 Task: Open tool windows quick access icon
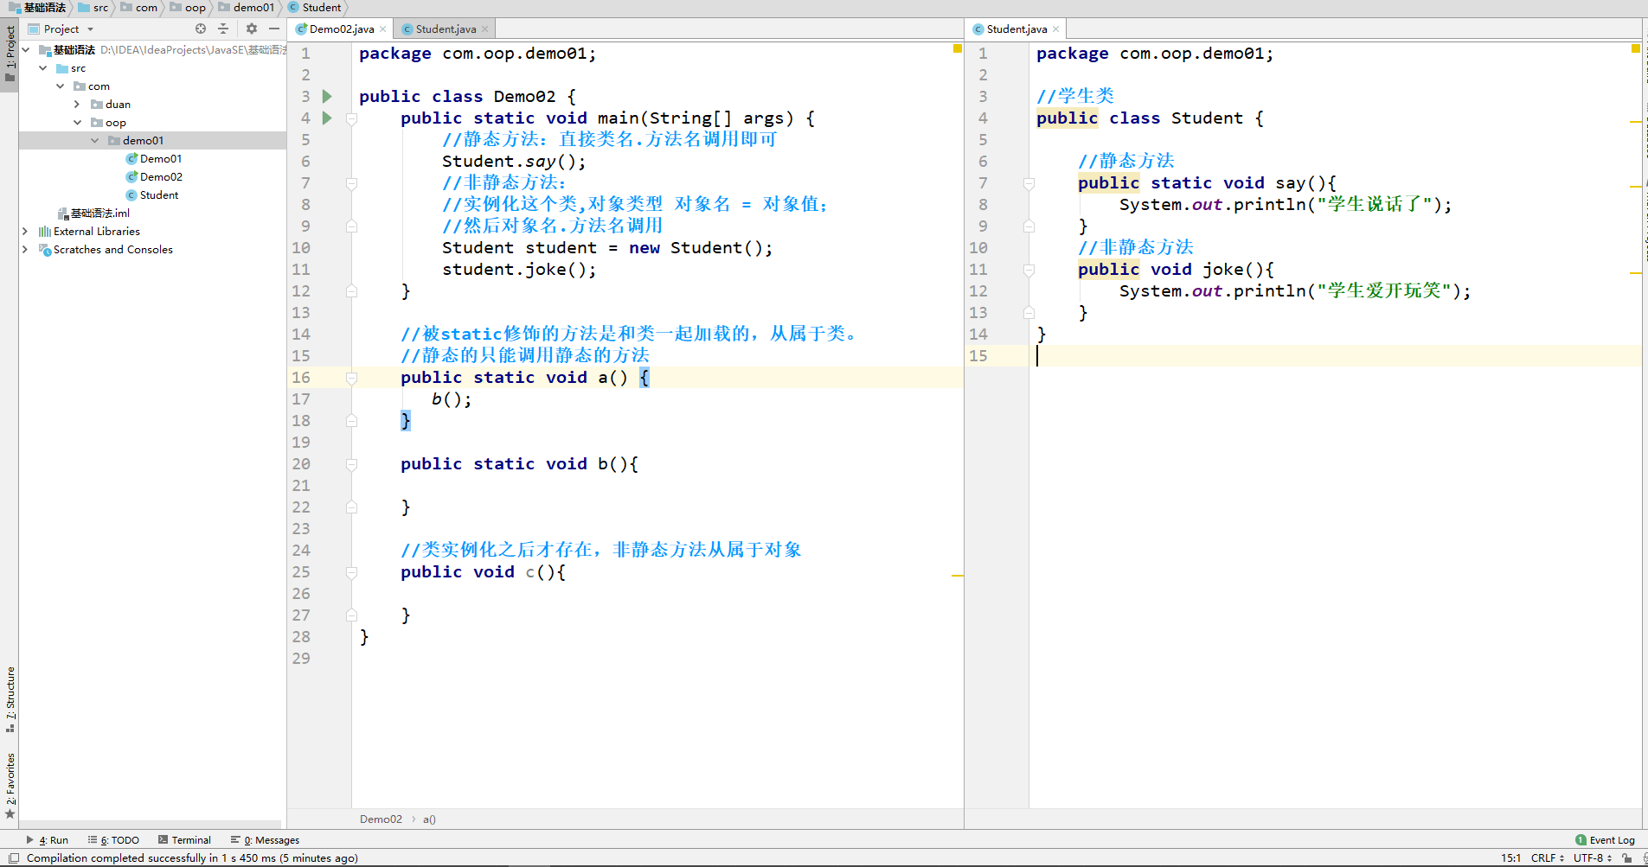click(x=14, y=858)
